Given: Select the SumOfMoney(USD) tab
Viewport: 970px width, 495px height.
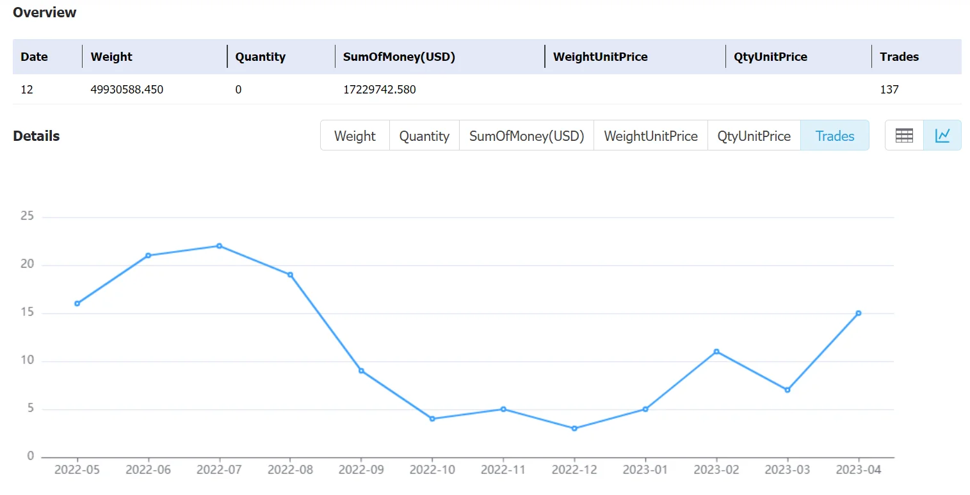Looking at the screenshot, I should (x=526, y=136).
